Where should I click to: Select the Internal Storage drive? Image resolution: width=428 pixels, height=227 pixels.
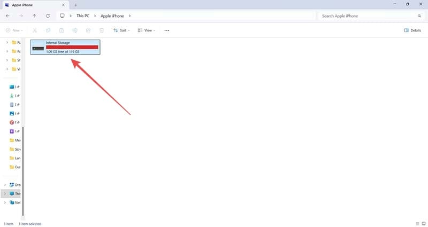coord(65,48)
